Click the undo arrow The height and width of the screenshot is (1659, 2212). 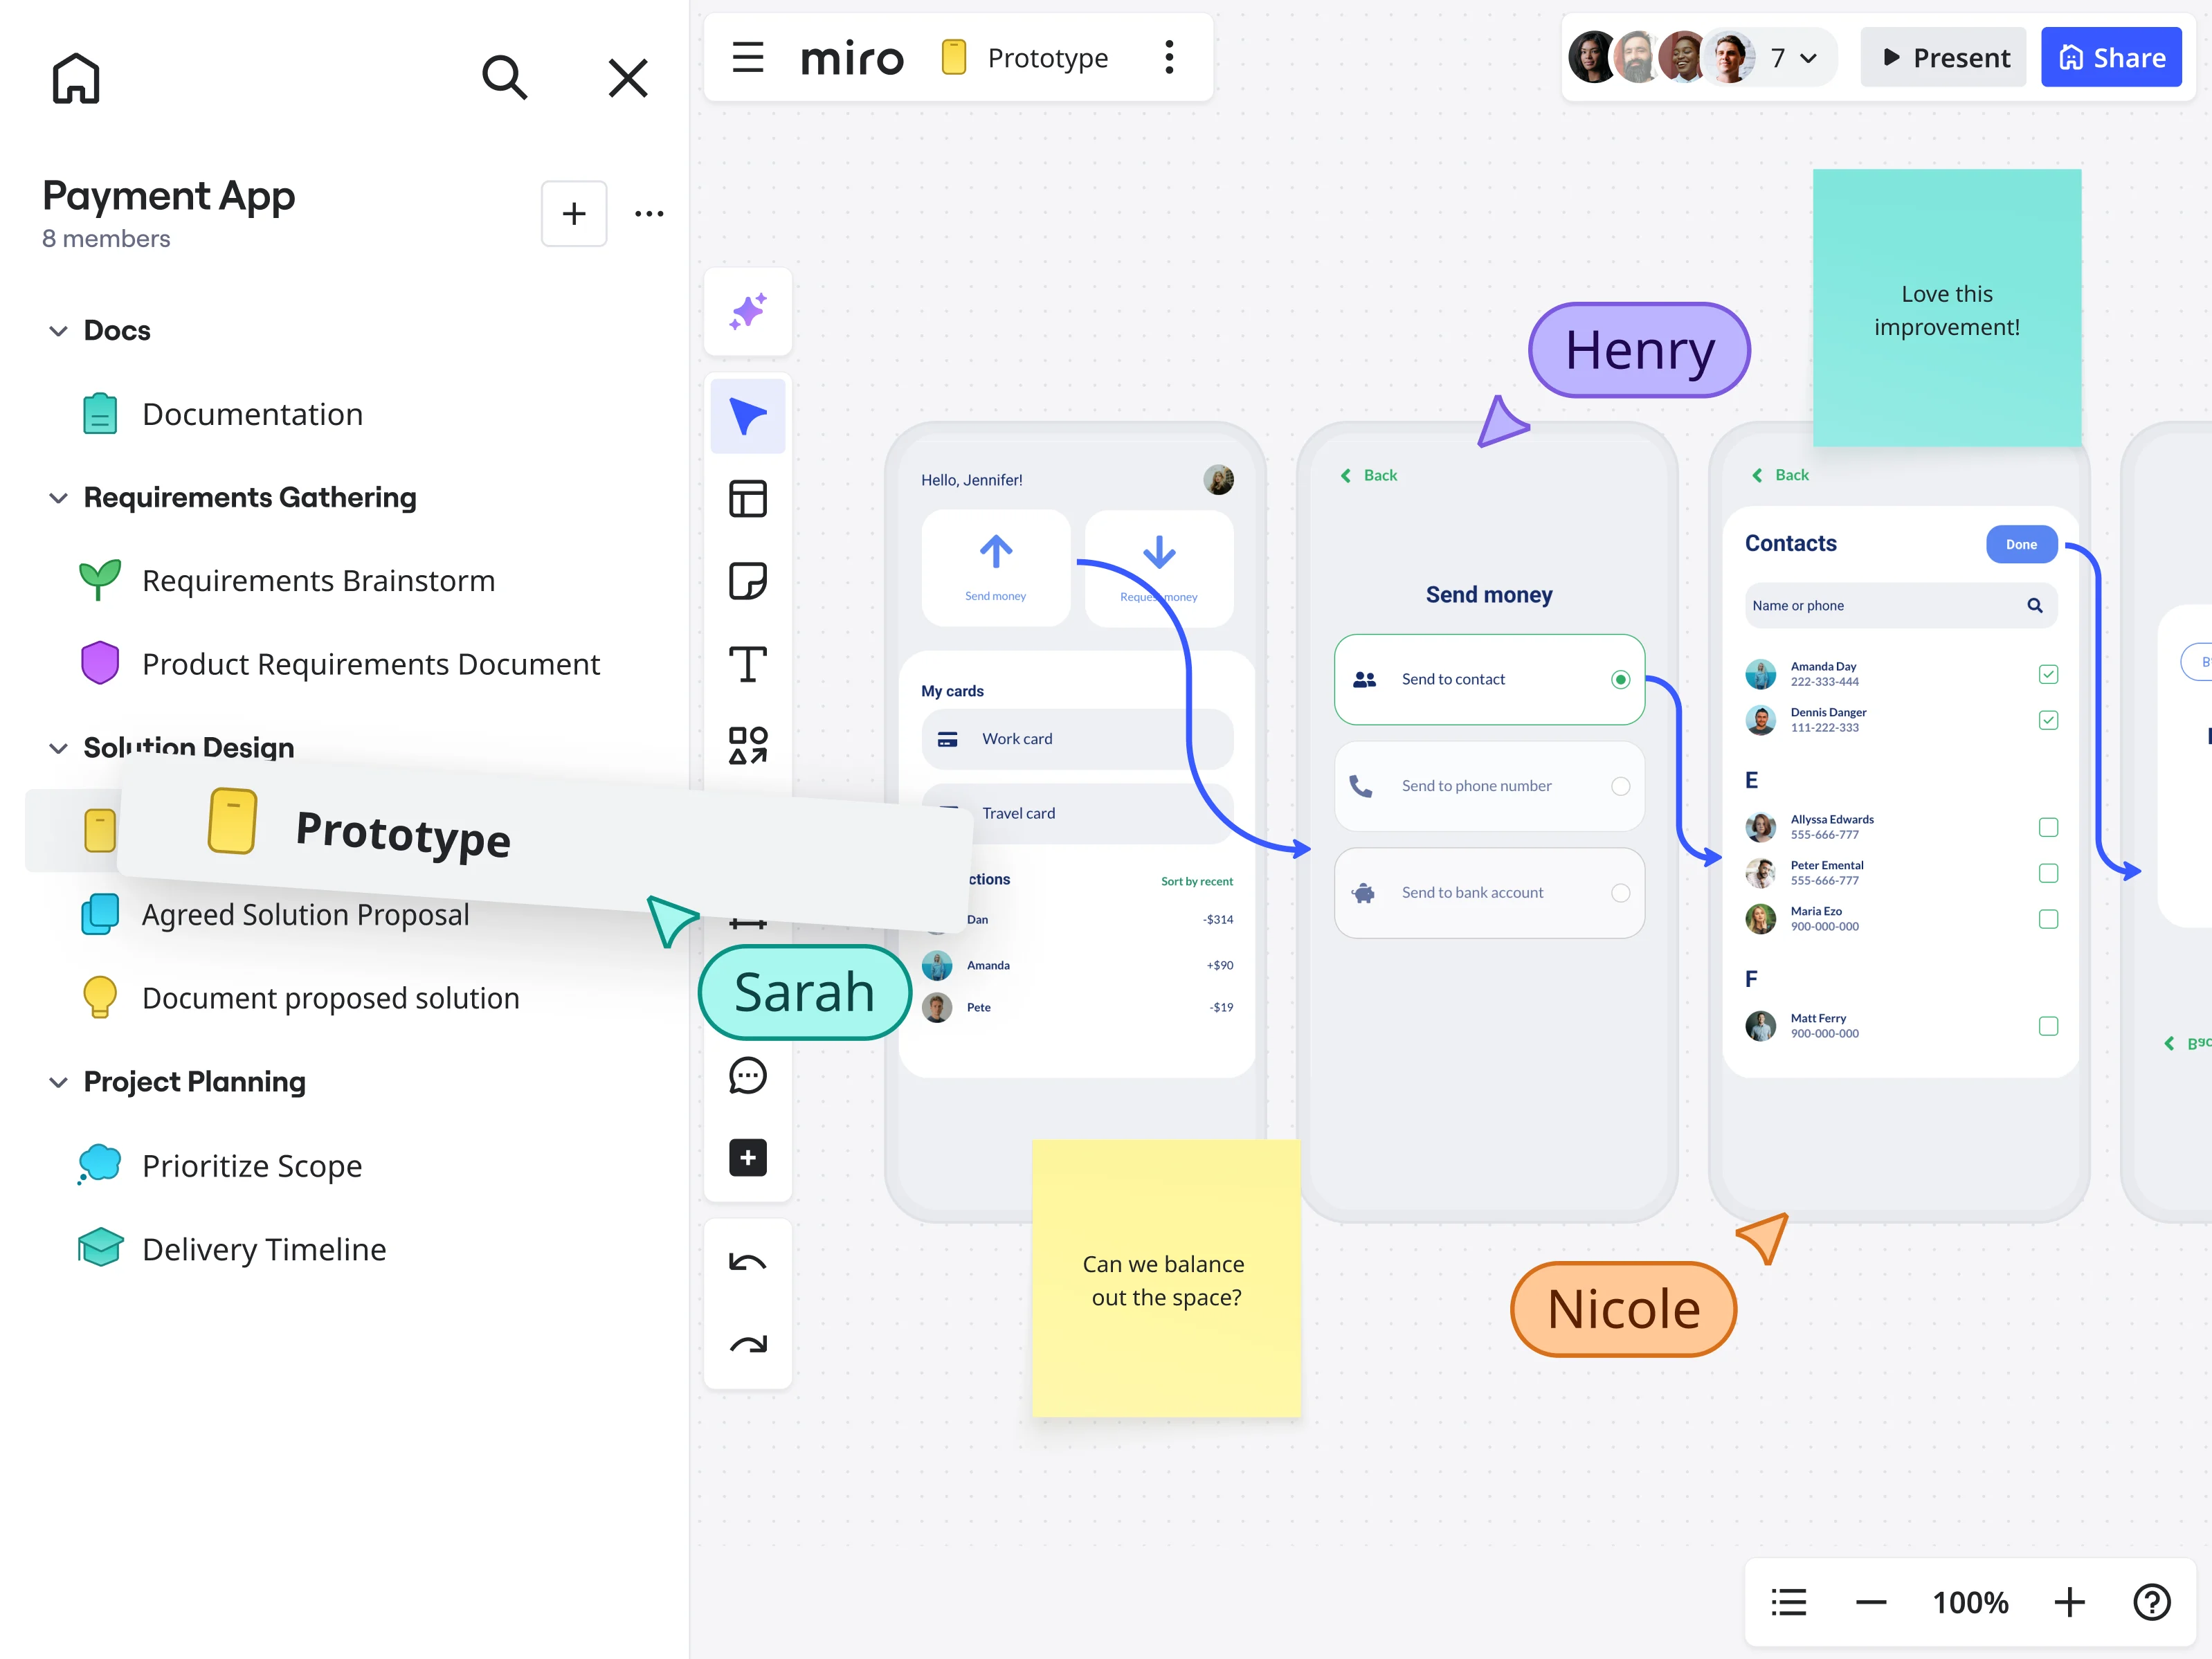coord(747,1262)
